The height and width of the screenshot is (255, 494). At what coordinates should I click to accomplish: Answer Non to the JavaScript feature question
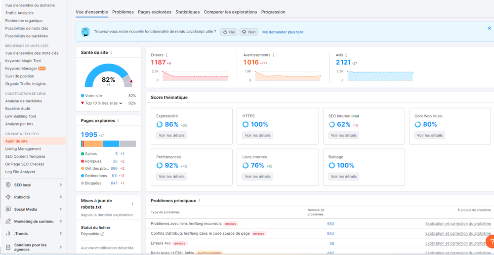248,32
